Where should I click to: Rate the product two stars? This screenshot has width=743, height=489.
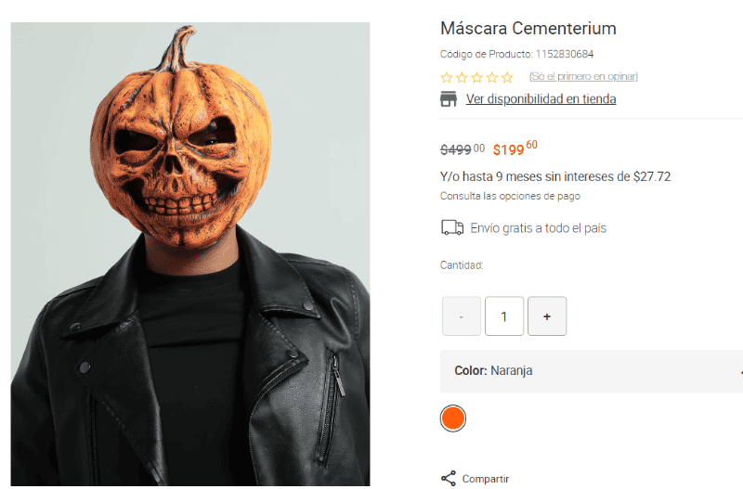(462, 77)
